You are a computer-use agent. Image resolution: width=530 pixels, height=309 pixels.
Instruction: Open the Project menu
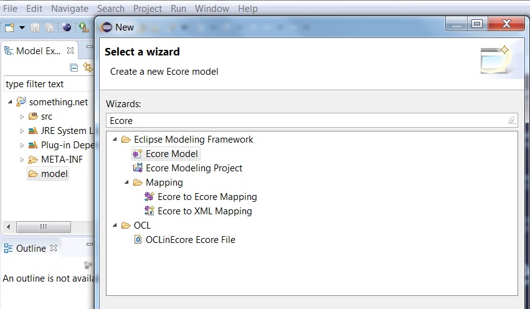pyautogui.click(x=148, y=9)
